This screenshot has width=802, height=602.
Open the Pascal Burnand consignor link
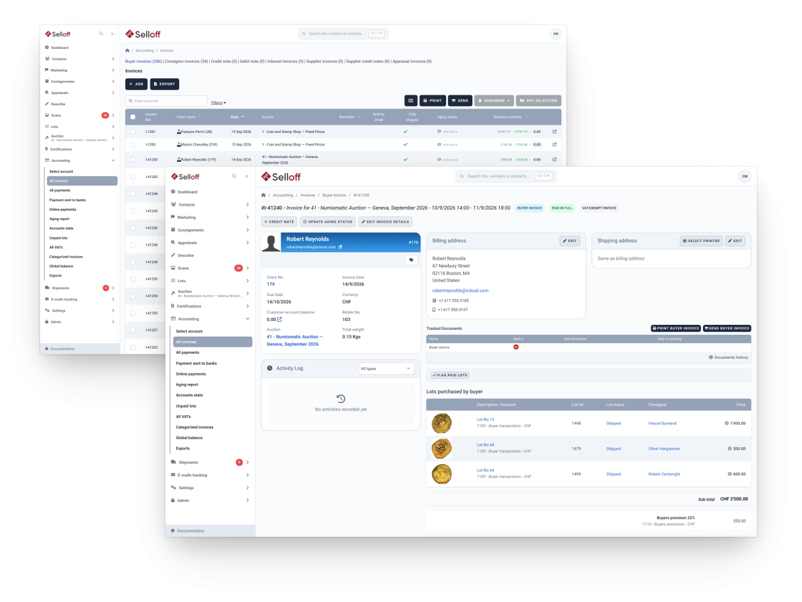click(x=662, y=423)
